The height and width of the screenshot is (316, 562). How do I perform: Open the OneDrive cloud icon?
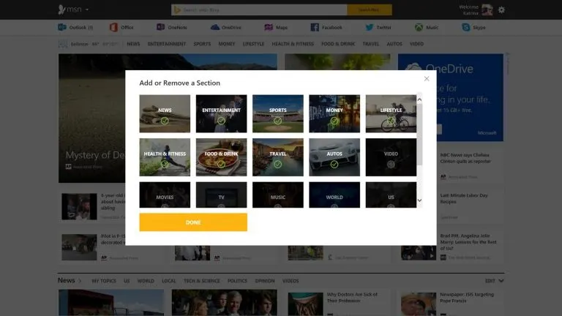click(x=215, y=27)
